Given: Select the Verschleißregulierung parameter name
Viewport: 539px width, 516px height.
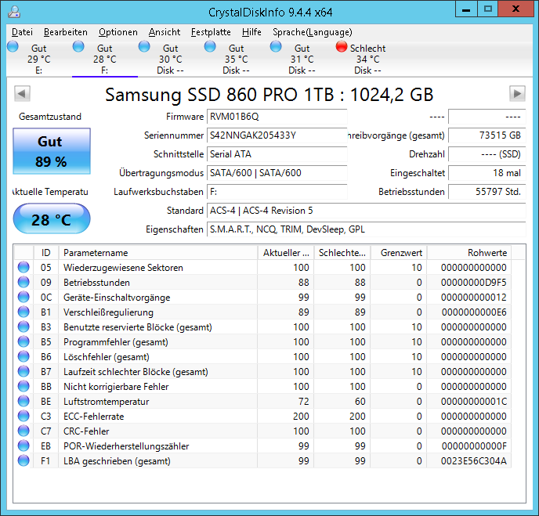Looking at the screenshot, I should click(x=108, y=312).
